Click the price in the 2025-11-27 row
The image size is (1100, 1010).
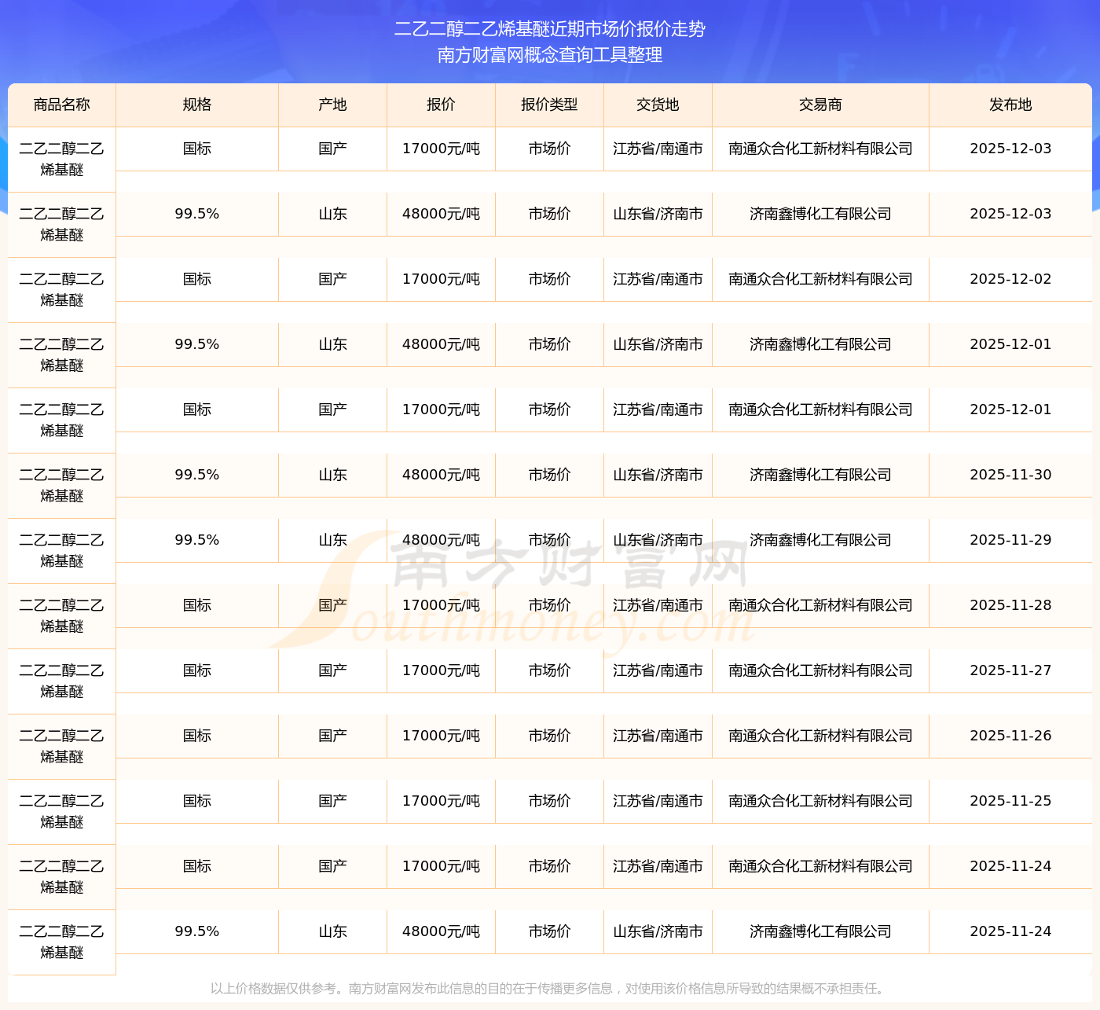441,670
